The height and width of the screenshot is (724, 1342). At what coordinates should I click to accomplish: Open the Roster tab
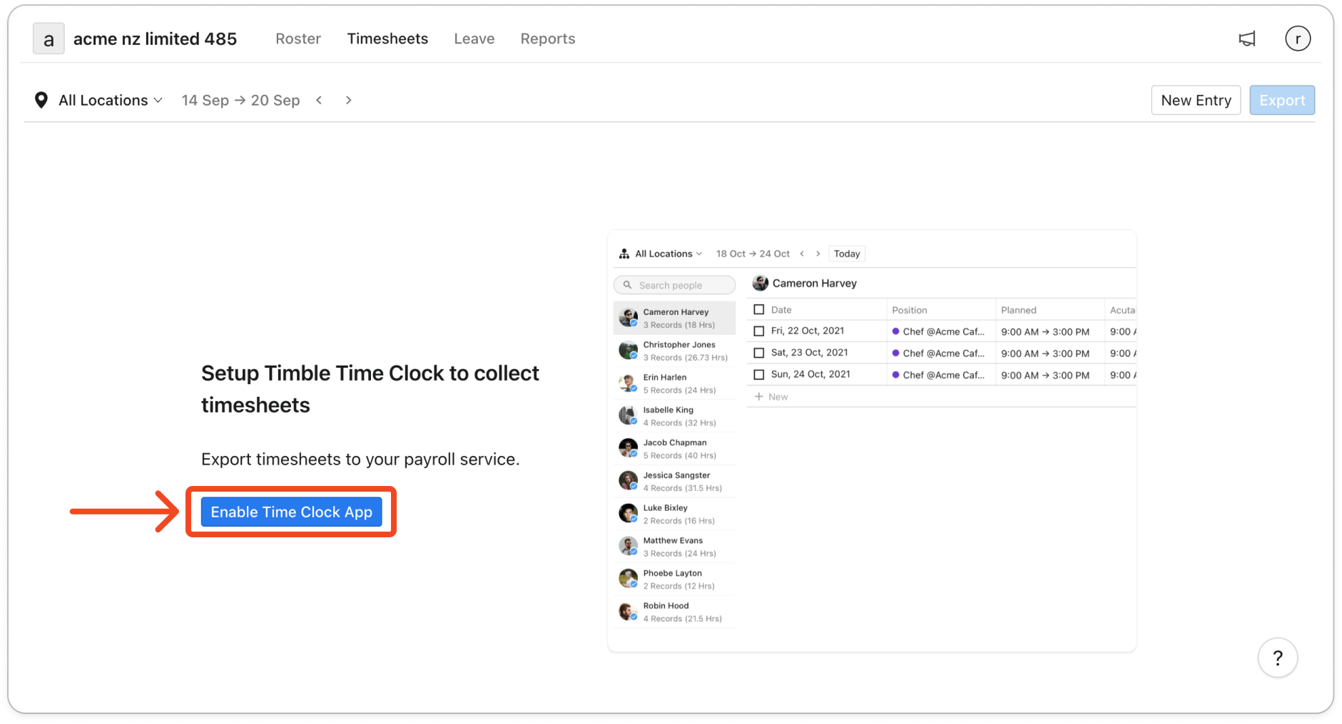point(298,38)
